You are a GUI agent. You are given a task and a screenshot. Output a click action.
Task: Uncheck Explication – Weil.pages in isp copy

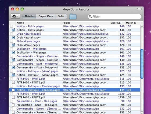13,52
